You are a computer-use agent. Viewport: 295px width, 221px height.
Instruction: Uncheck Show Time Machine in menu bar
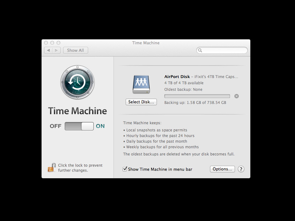click(x=125, y=169)
